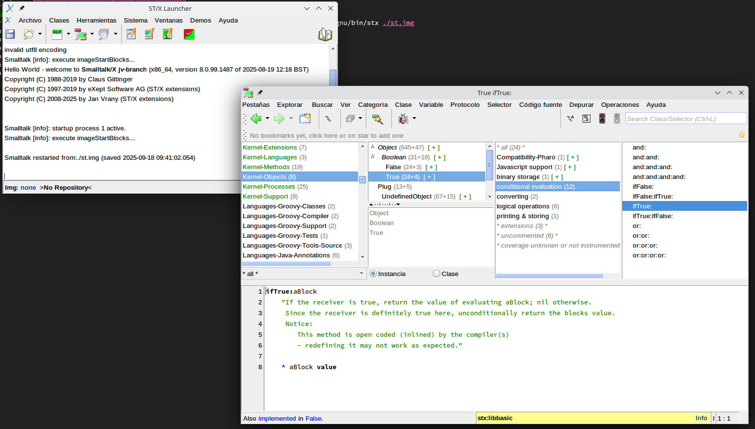Click the new window with star icon
This screenshot has width=755, height=429.
pos(305,119)
